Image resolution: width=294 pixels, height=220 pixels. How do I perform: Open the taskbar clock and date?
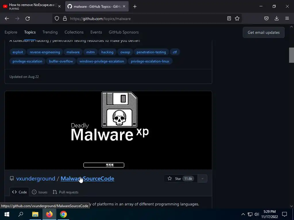[x=270, y=214]
